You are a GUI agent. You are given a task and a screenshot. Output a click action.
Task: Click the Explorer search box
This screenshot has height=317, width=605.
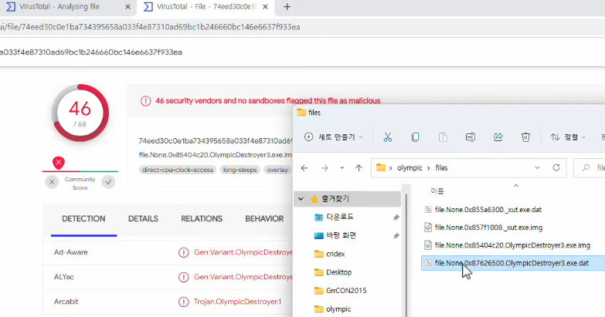tap(590, 168)
